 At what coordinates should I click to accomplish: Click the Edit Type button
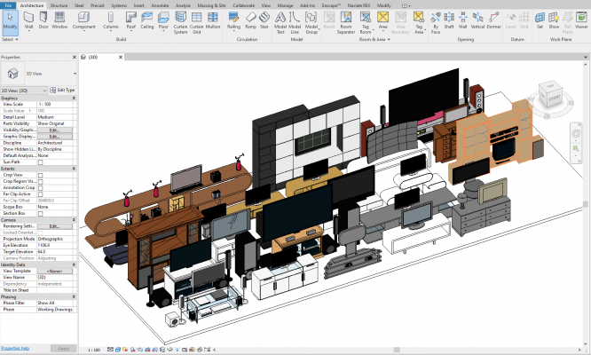(x=64, y=91)
